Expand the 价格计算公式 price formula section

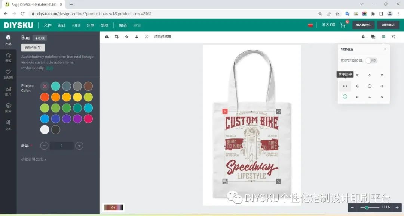tap(34, 160)
